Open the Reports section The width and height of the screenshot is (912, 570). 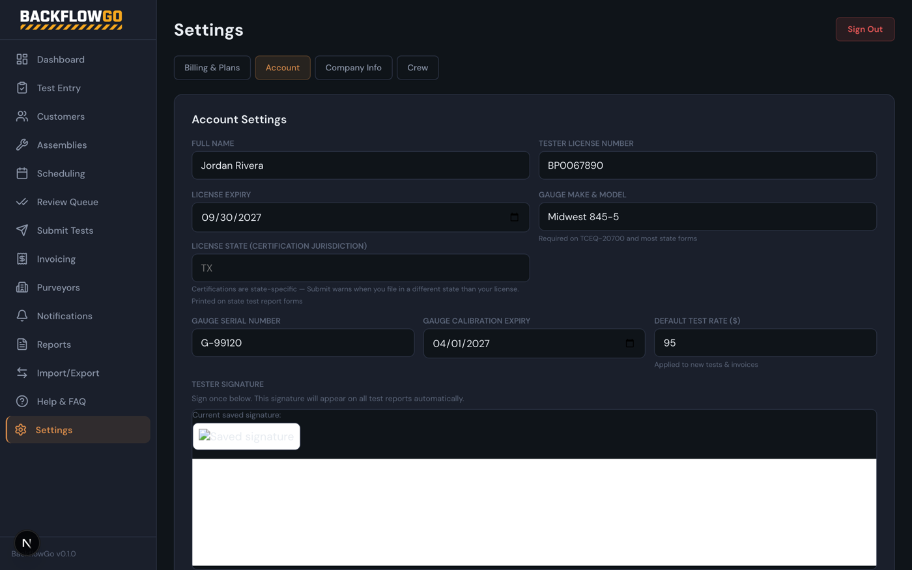click(x=78, y=345)
